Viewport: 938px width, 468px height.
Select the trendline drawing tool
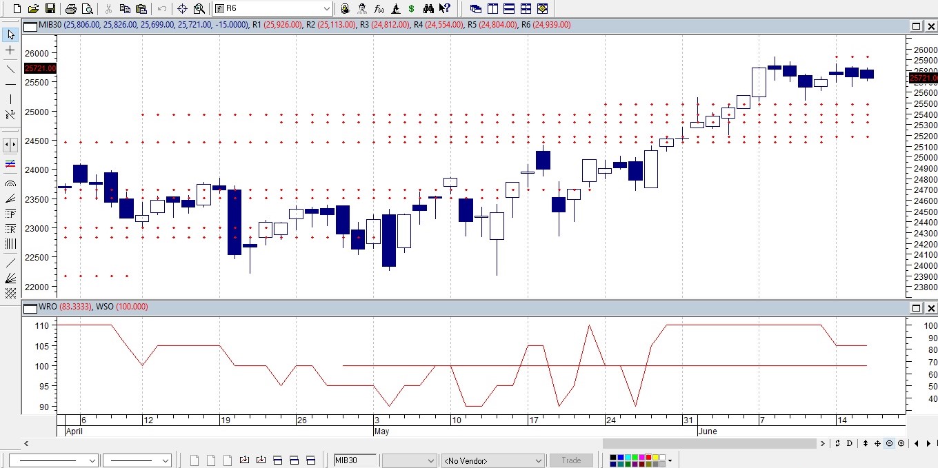[x=10, y=68]
